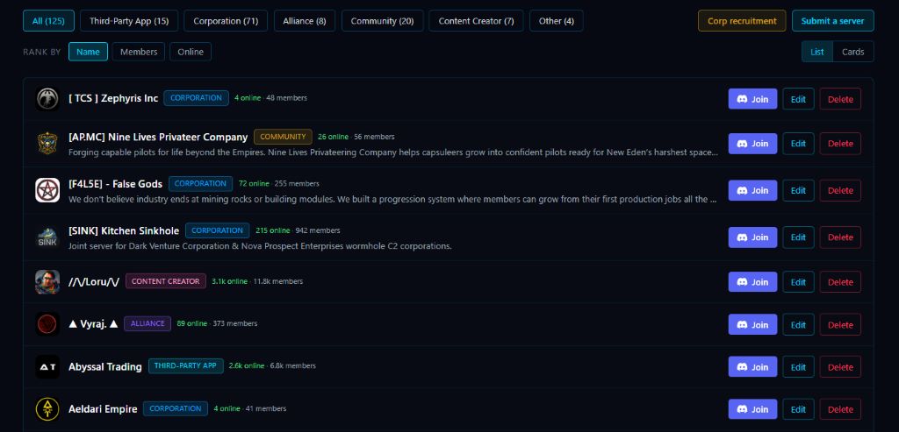Image resolution: width=899 pixels, height=432 pixels.
Task: Delete the False Gods entry
Action: pyautogui.click(x=840, y=190)
